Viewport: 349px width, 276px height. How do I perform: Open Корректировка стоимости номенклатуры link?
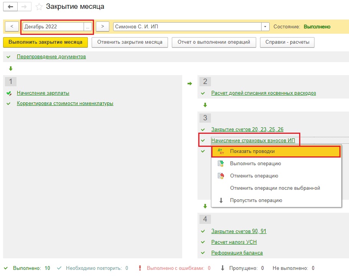point(65,103)
